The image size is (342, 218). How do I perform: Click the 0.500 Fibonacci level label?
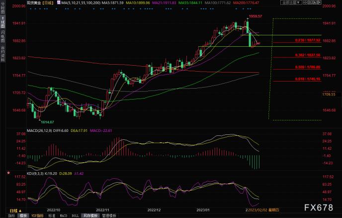click(x=308, y=67)
